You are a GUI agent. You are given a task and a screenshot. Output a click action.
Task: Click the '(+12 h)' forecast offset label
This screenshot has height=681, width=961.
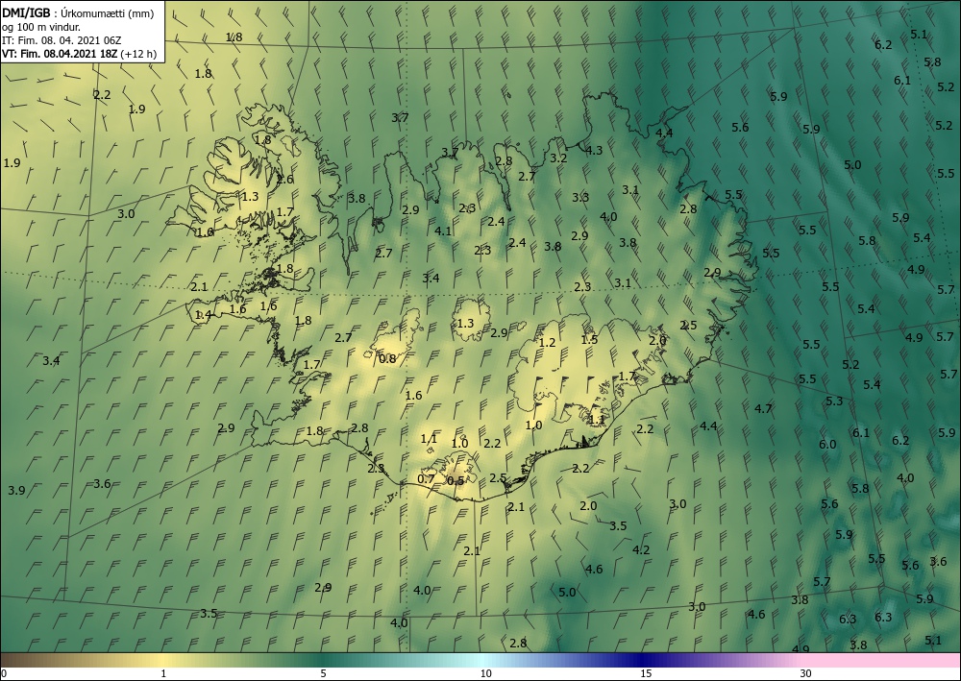click(x=138, y=54)
